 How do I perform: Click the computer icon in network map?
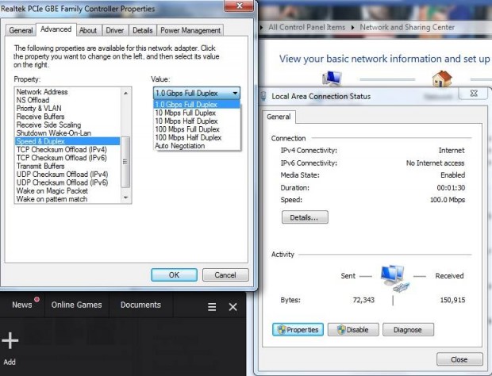click(x=332, y=78)
